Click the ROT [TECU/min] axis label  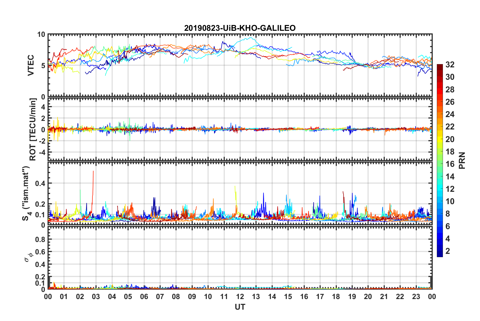click(33, 129)
